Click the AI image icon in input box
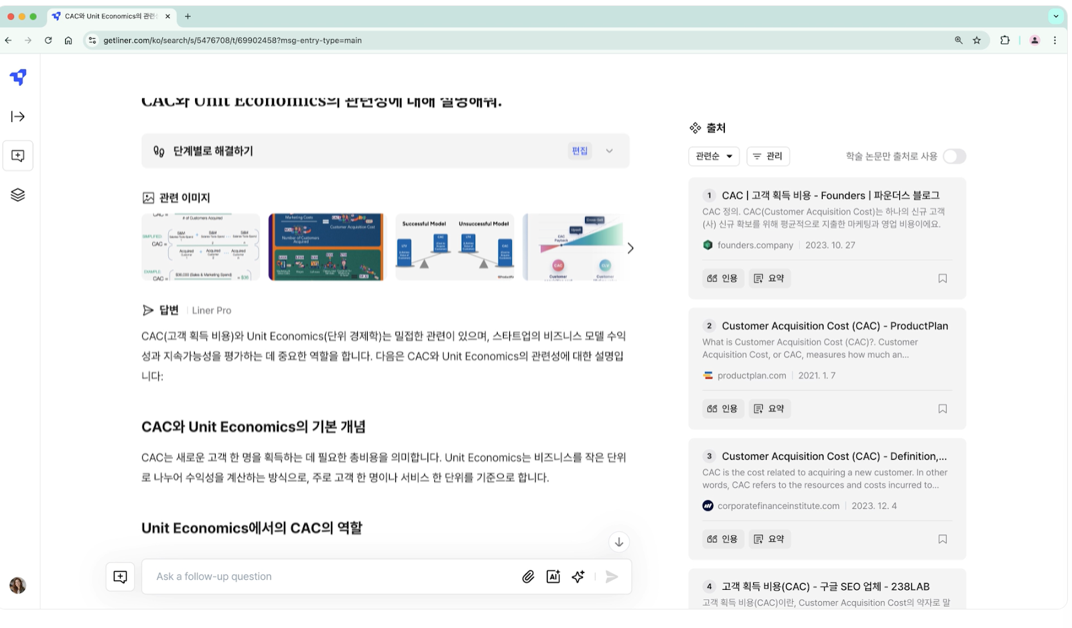This screenshot has width=1072, height=628. coord(553,576)
